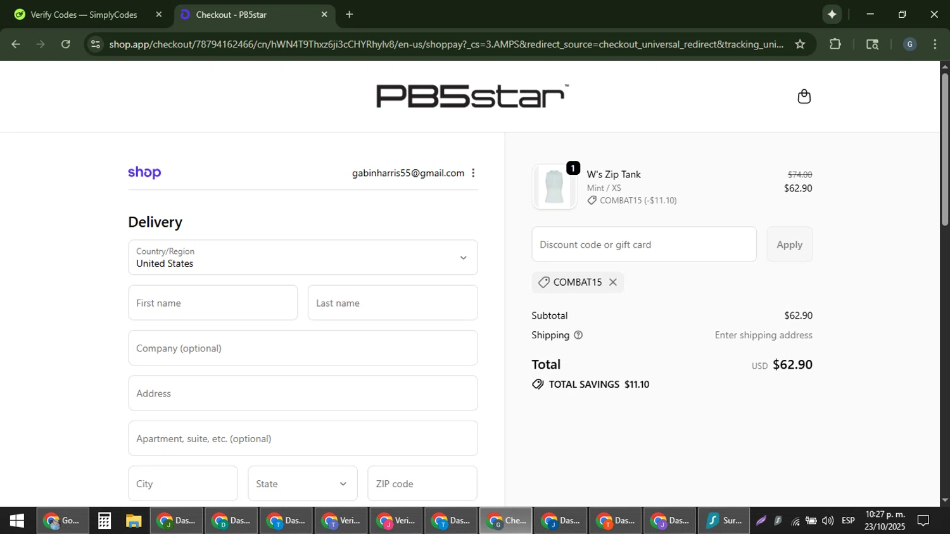Screen dimensions: 950x534
Task: Click the ZIP code field
Action: coord(422,484)
